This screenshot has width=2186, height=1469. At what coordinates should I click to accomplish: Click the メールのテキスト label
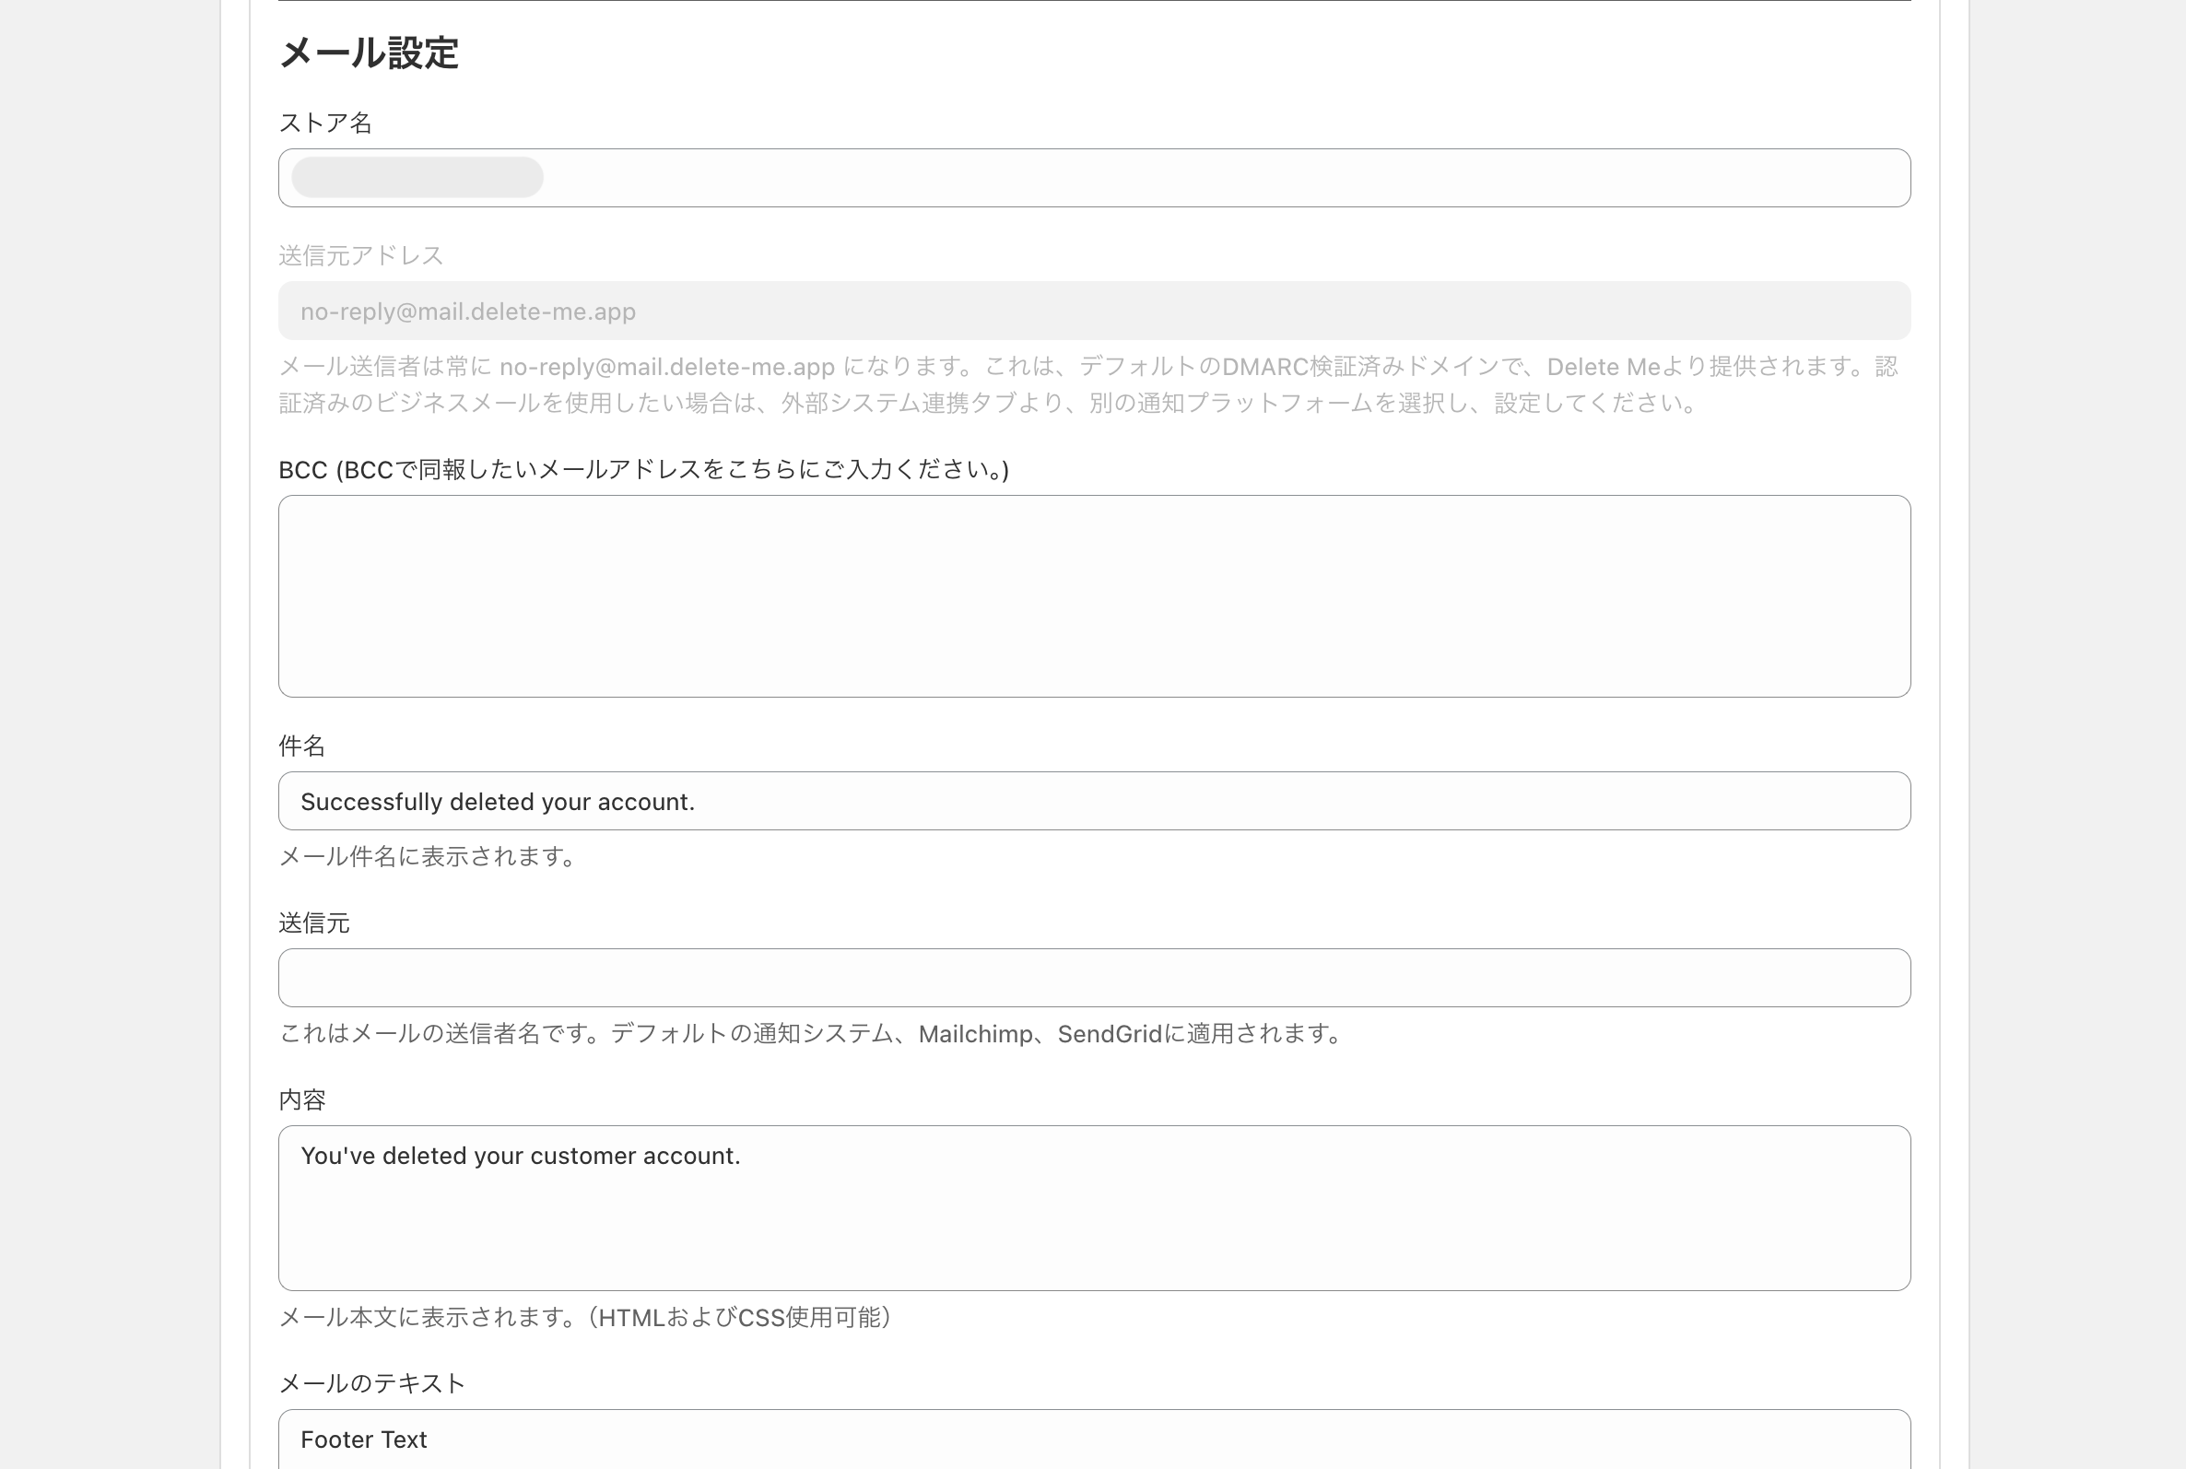pos(371,1383)
